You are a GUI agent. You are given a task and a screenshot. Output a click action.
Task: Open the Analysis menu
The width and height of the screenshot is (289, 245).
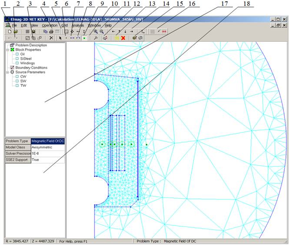(78, 26)
